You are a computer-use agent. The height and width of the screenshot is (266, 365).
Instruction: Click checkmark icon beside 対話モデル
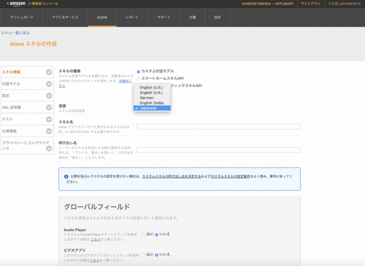click(49, 84)
